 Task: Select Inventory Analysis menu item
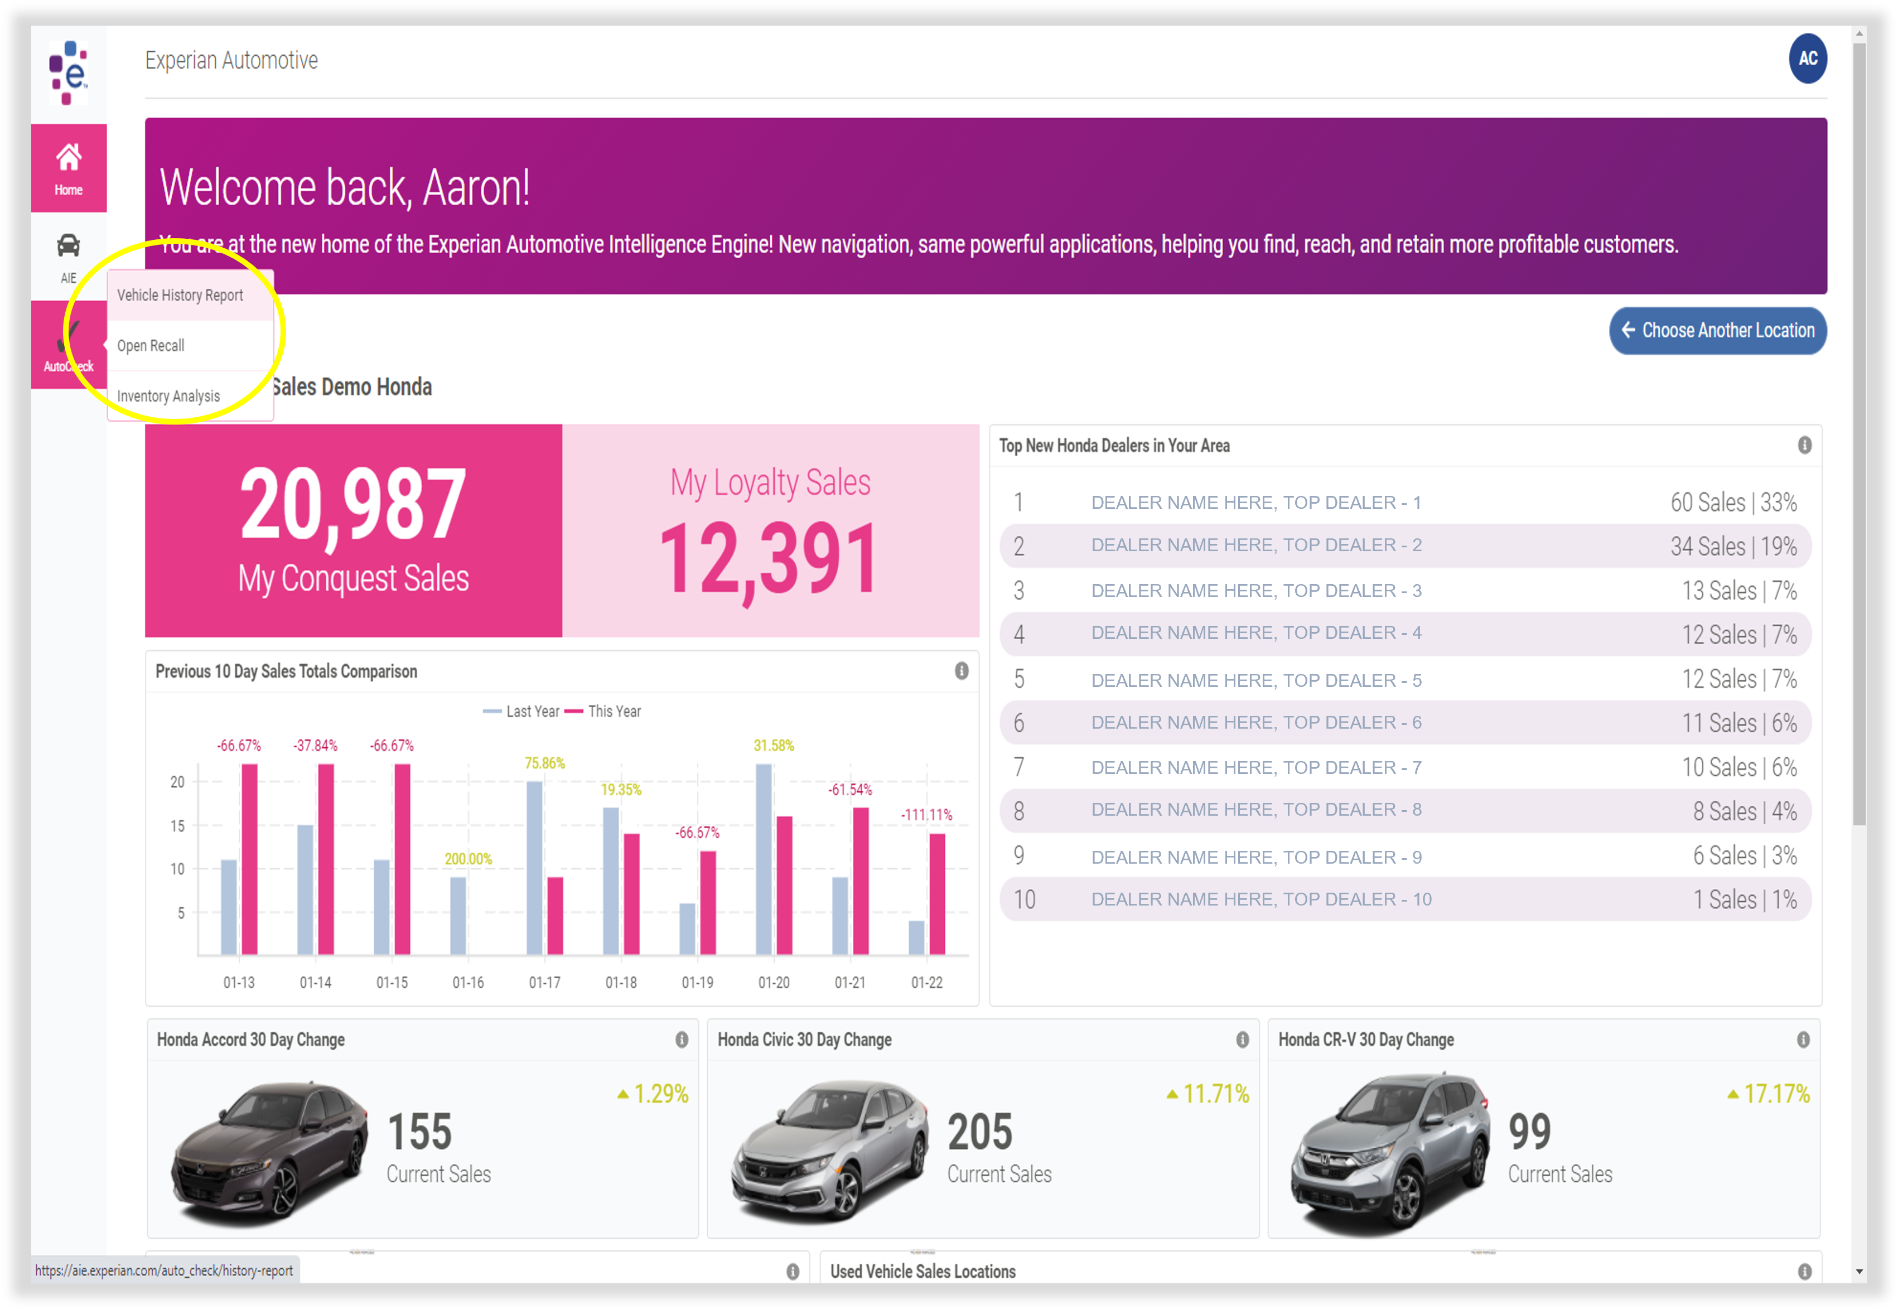click(168, 396)
